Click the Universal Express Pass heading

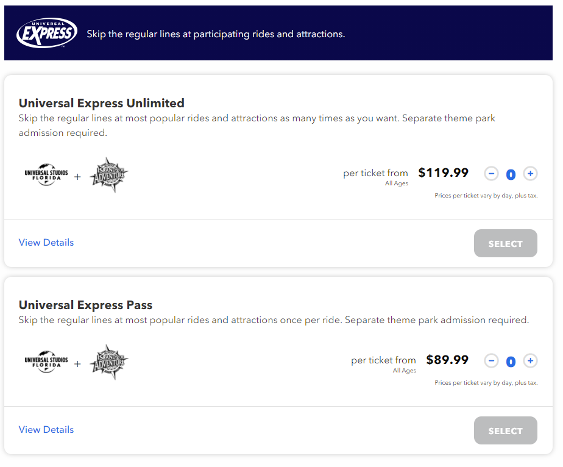pos(86,305)
